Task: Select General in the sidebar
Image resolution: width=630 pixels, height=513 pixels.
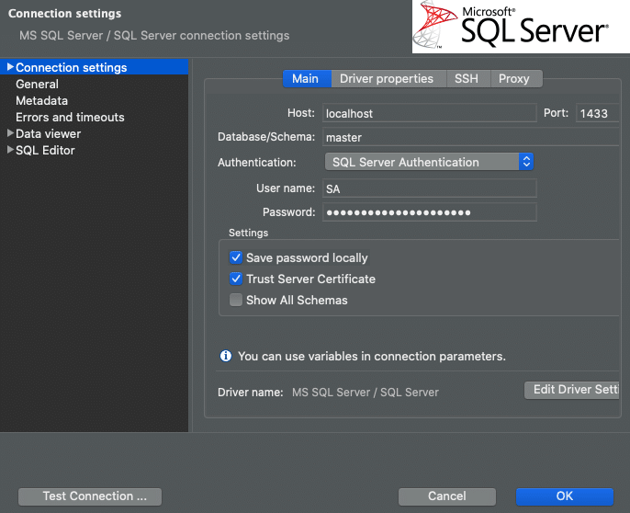Action: pyautogui.click(x=38, y=84)
